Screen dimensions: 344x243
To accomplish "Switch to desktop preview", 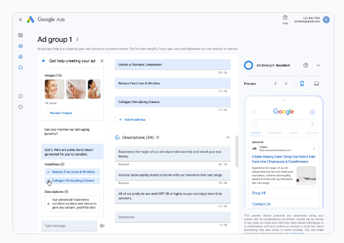I will click(x=316, y=84).
